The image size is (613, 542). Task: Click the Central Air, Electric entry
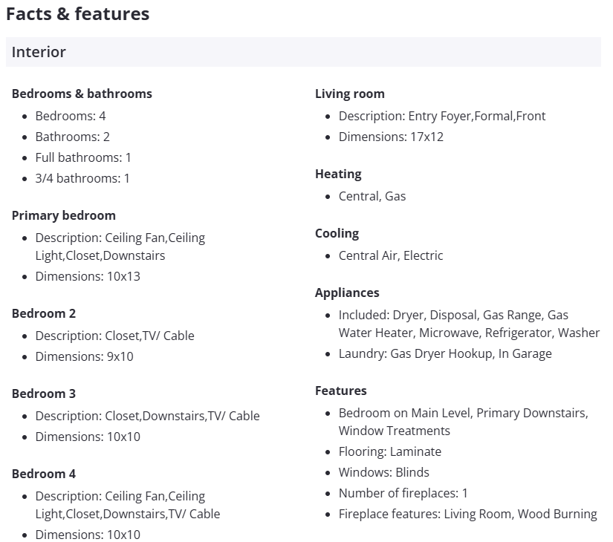[391, 255]
